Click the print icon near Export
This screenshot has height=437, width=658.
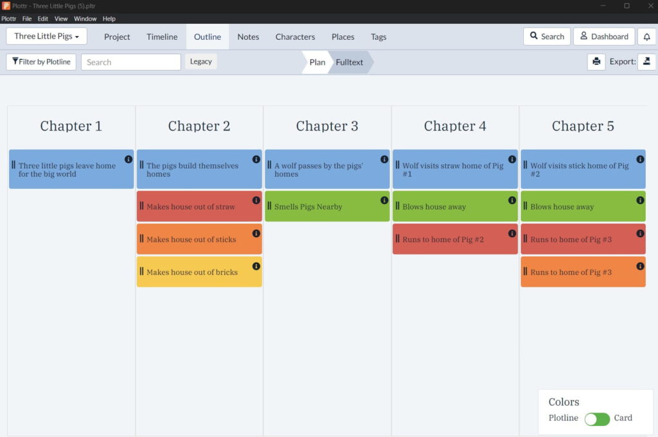point(596,61)
